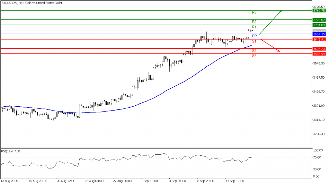The height and width of the screenshot is (184, 329).
Task: Click the 3371.90 price axis value
Action: (x=319, y=106)
